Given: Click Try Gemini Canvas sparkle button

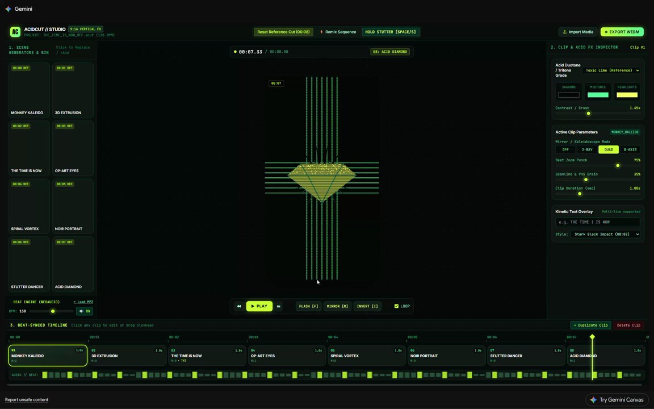Looking at the screenshot, I should point(617,400).
